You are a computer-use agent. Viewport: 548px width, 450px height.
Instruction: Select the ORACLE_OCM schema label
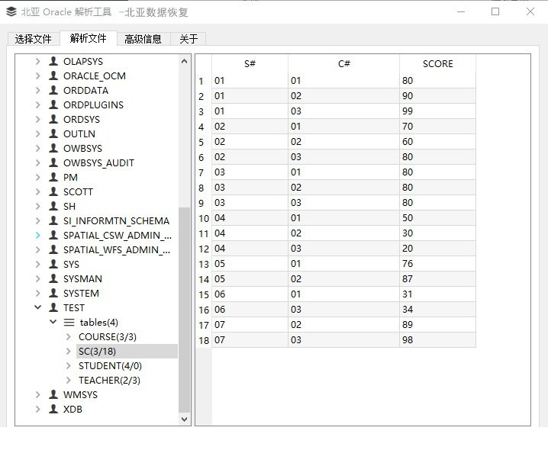pyautogui.click(x=95, y=76)
